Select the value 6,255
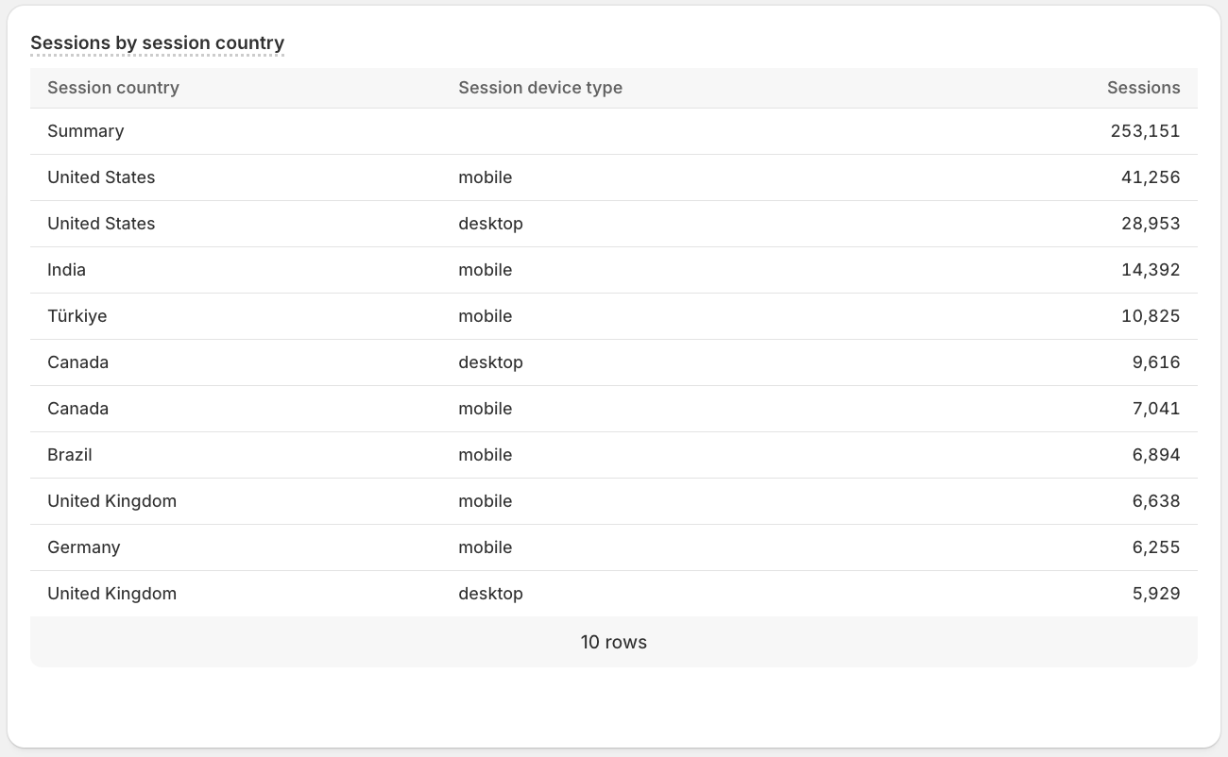 coord(1156,547)
